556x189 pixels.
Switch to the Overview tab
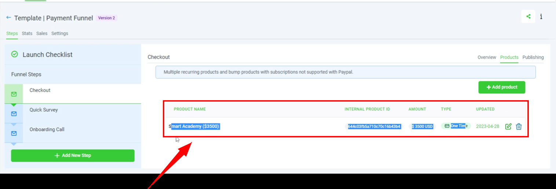pyautogui.click(x=487, y=57)
